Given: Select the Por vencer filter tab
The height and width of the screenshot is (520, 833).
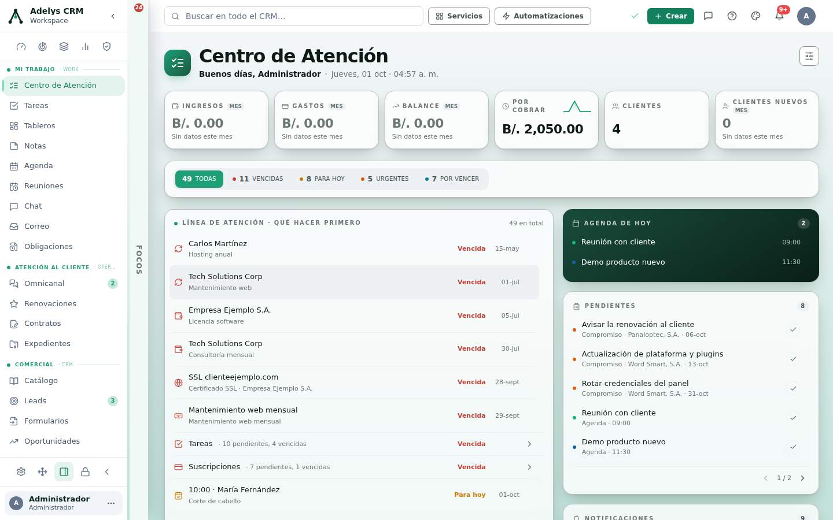Looking at the screenshot, I should click(x=452, y=179).
